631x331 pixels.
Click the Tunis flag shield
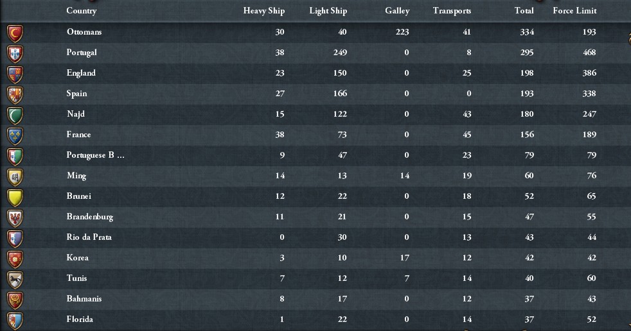15,278
